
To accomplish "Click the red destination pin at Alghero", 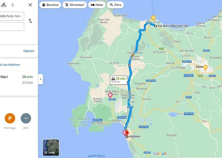I will (127, 133).
